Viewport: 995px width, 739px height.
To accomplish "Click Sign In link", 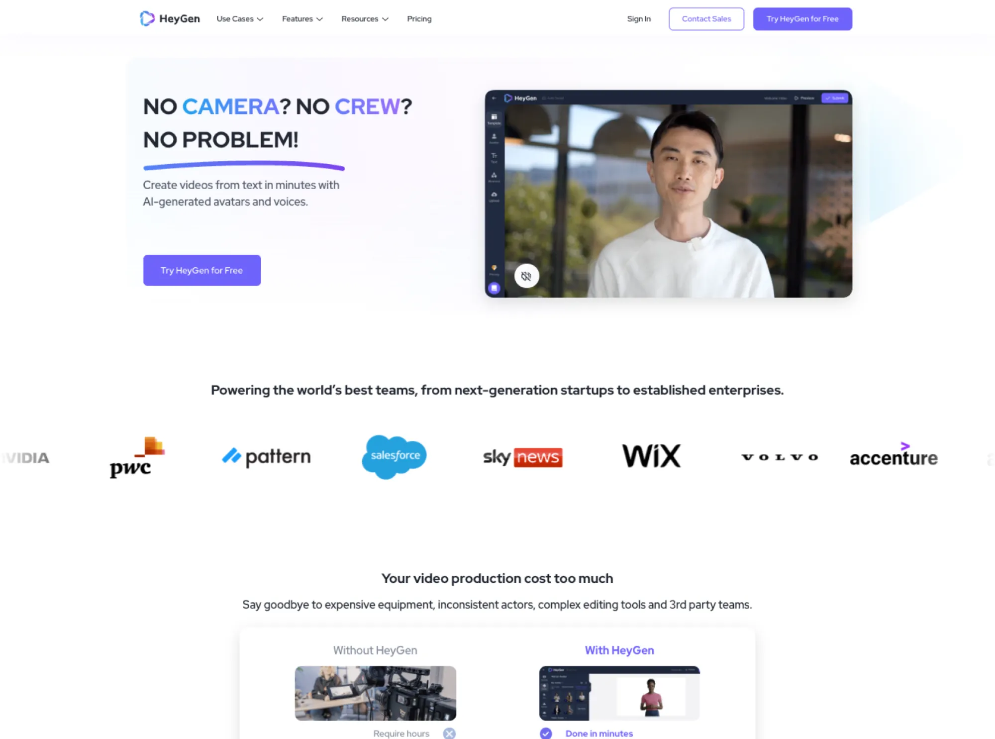I will tap(638, 18).
